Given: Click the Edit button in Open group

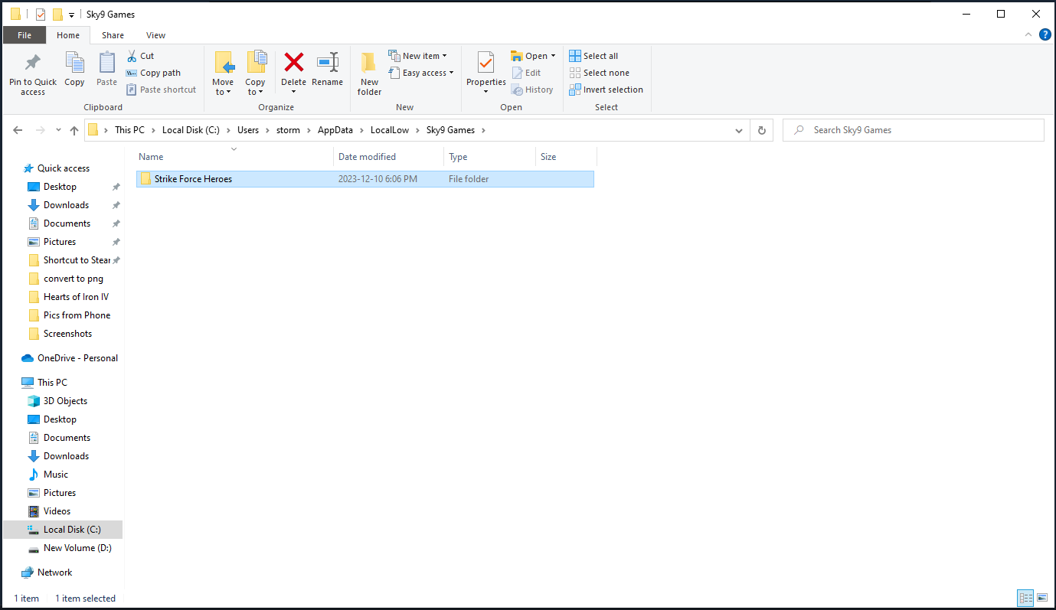Looking at the screenshot, I should pos(526,73).
